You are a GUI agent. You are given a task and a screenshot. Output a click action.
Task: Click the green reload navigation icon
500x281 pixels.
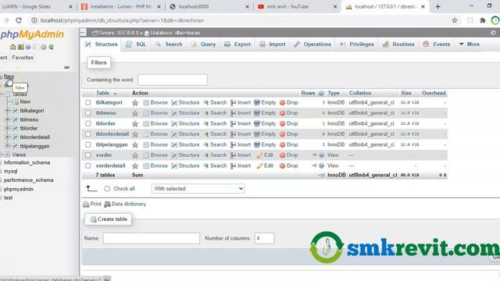51,47
